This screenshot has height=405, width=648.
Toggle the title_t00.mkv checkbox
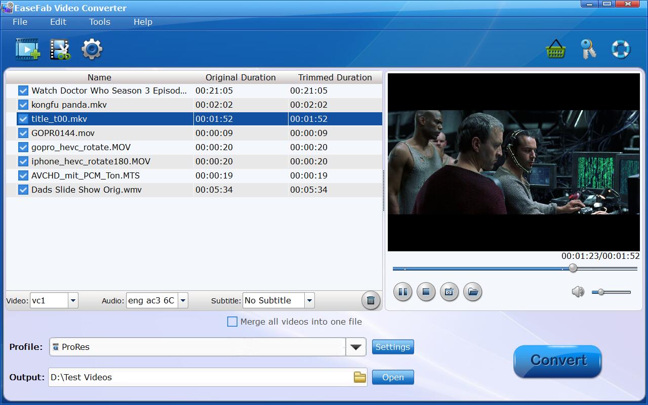(23, 119)
